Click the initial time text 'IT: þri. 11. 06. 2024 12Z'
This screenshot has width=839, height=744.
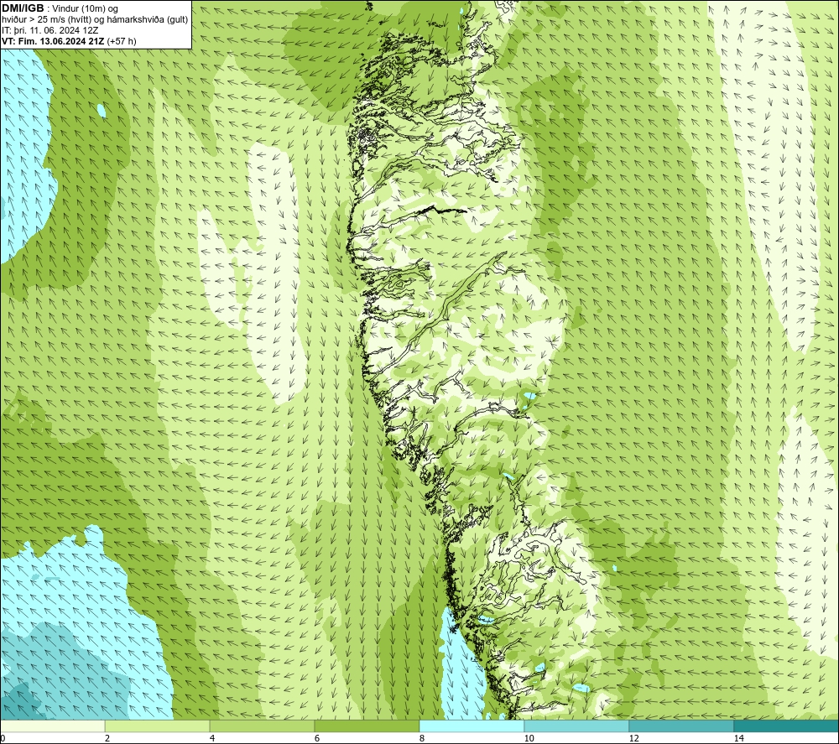50,30
